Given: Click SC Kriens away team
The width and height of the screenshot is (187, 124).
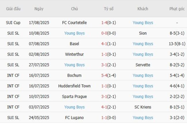Looking at the screenshot, I should (x=143, y=107).
